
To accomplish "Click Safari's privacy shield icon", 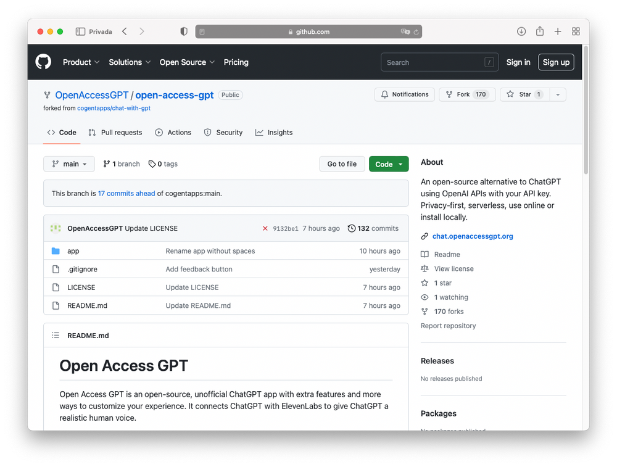I will [183, 31].
